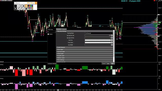The height and width of the screenshot is (91, 162).
Task: Open the Color Down dropdown arrow
Action: (112, 42)
